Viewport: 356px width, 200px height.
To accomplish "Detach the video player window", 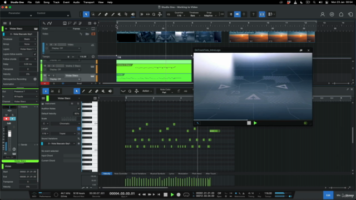I will coord(301,51).
